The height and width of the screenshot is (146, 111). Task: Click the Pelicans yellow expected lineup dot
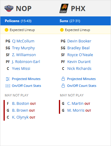pyautogui.click(x=7, y=30)
